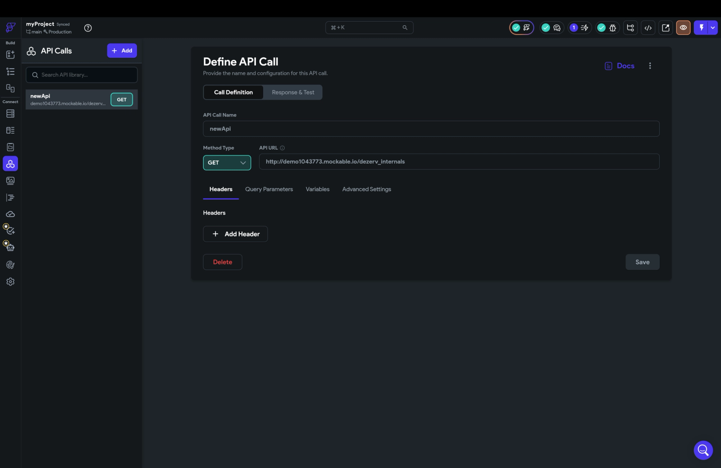The height and width of the screenshot is (468, 721).
Task: Select the Variables tab
Action: coord(318,189)
